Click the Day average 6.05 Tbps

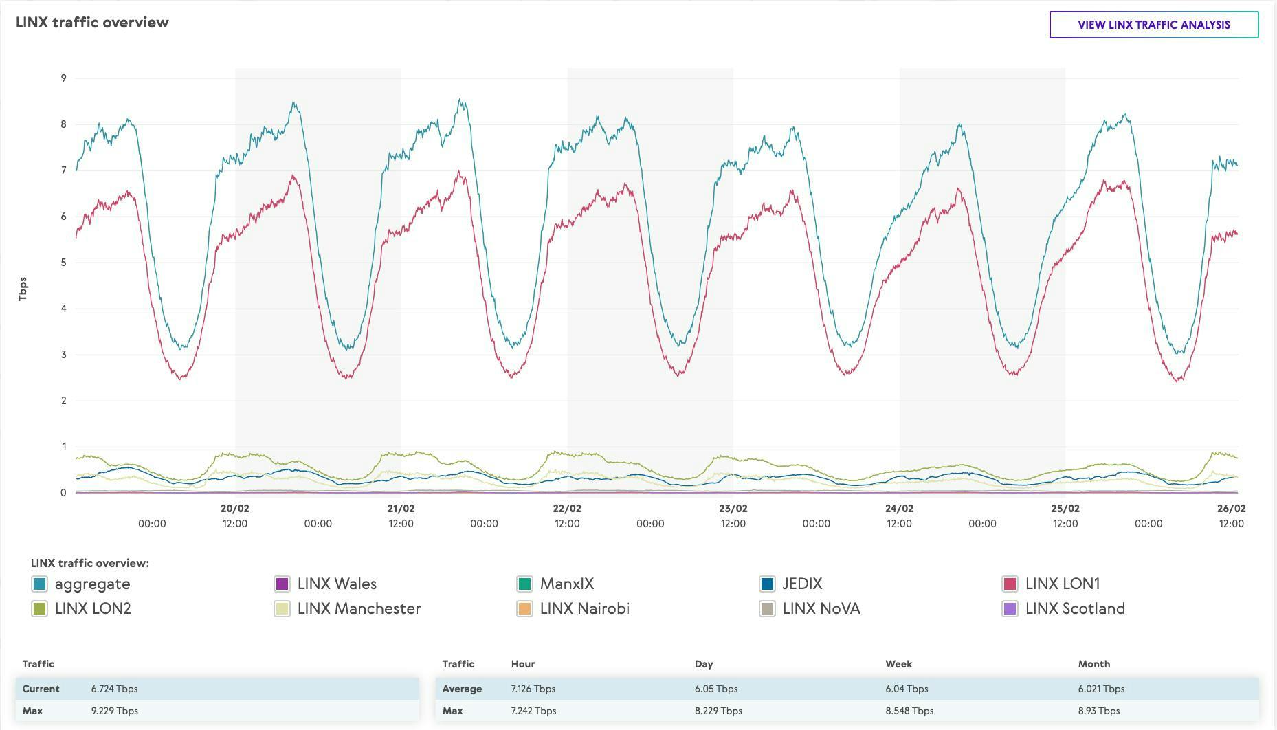tap(716, 689)
